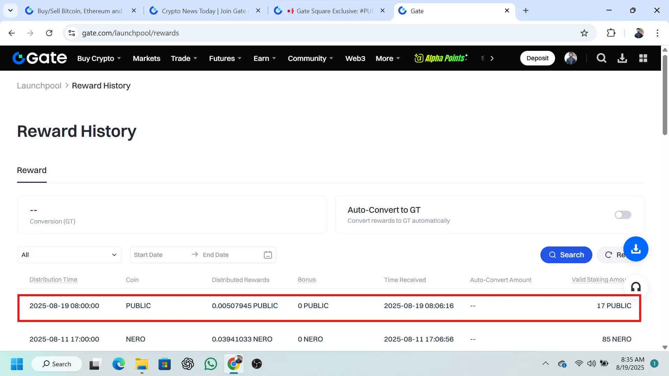Click the blue floating download button
The image size is (669, 376).
pyautogui.click(x=636, y=249)
